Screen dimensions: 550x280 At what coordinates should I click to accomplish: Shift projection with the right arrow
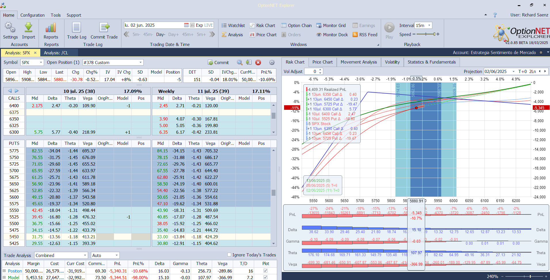pyautogui.click(x=545, y=71)
